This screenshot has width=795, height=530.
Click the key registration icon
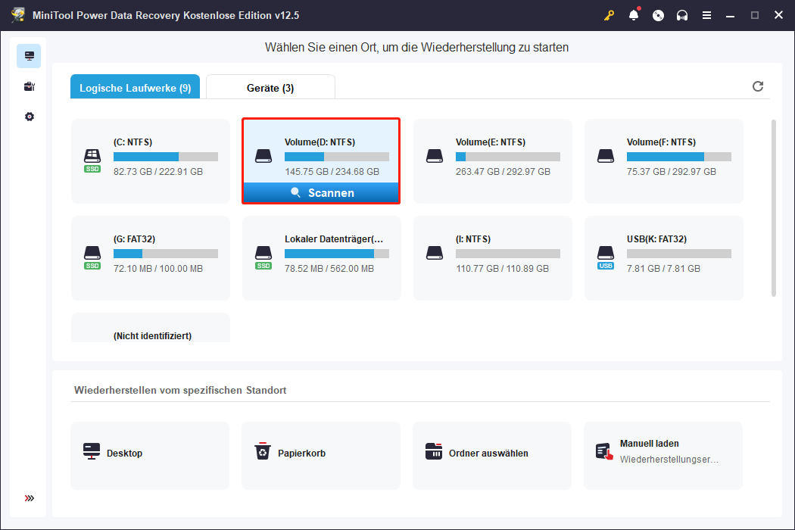click(609, 16)
